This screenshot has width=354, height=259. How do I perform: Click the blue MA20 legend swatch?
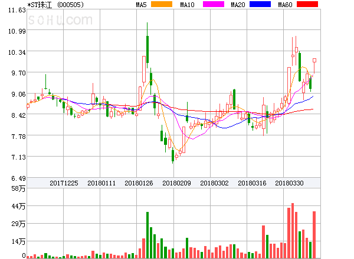click(260, 4)
